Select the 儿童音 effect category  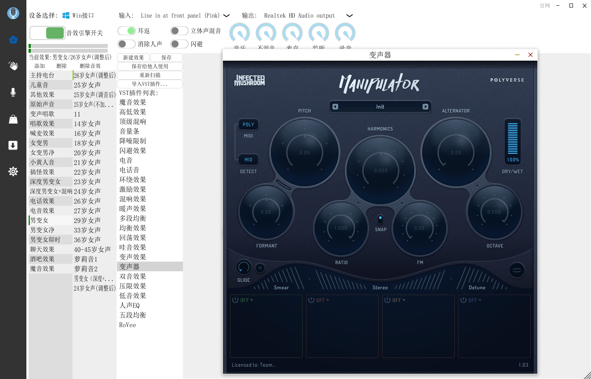(51, 85)
